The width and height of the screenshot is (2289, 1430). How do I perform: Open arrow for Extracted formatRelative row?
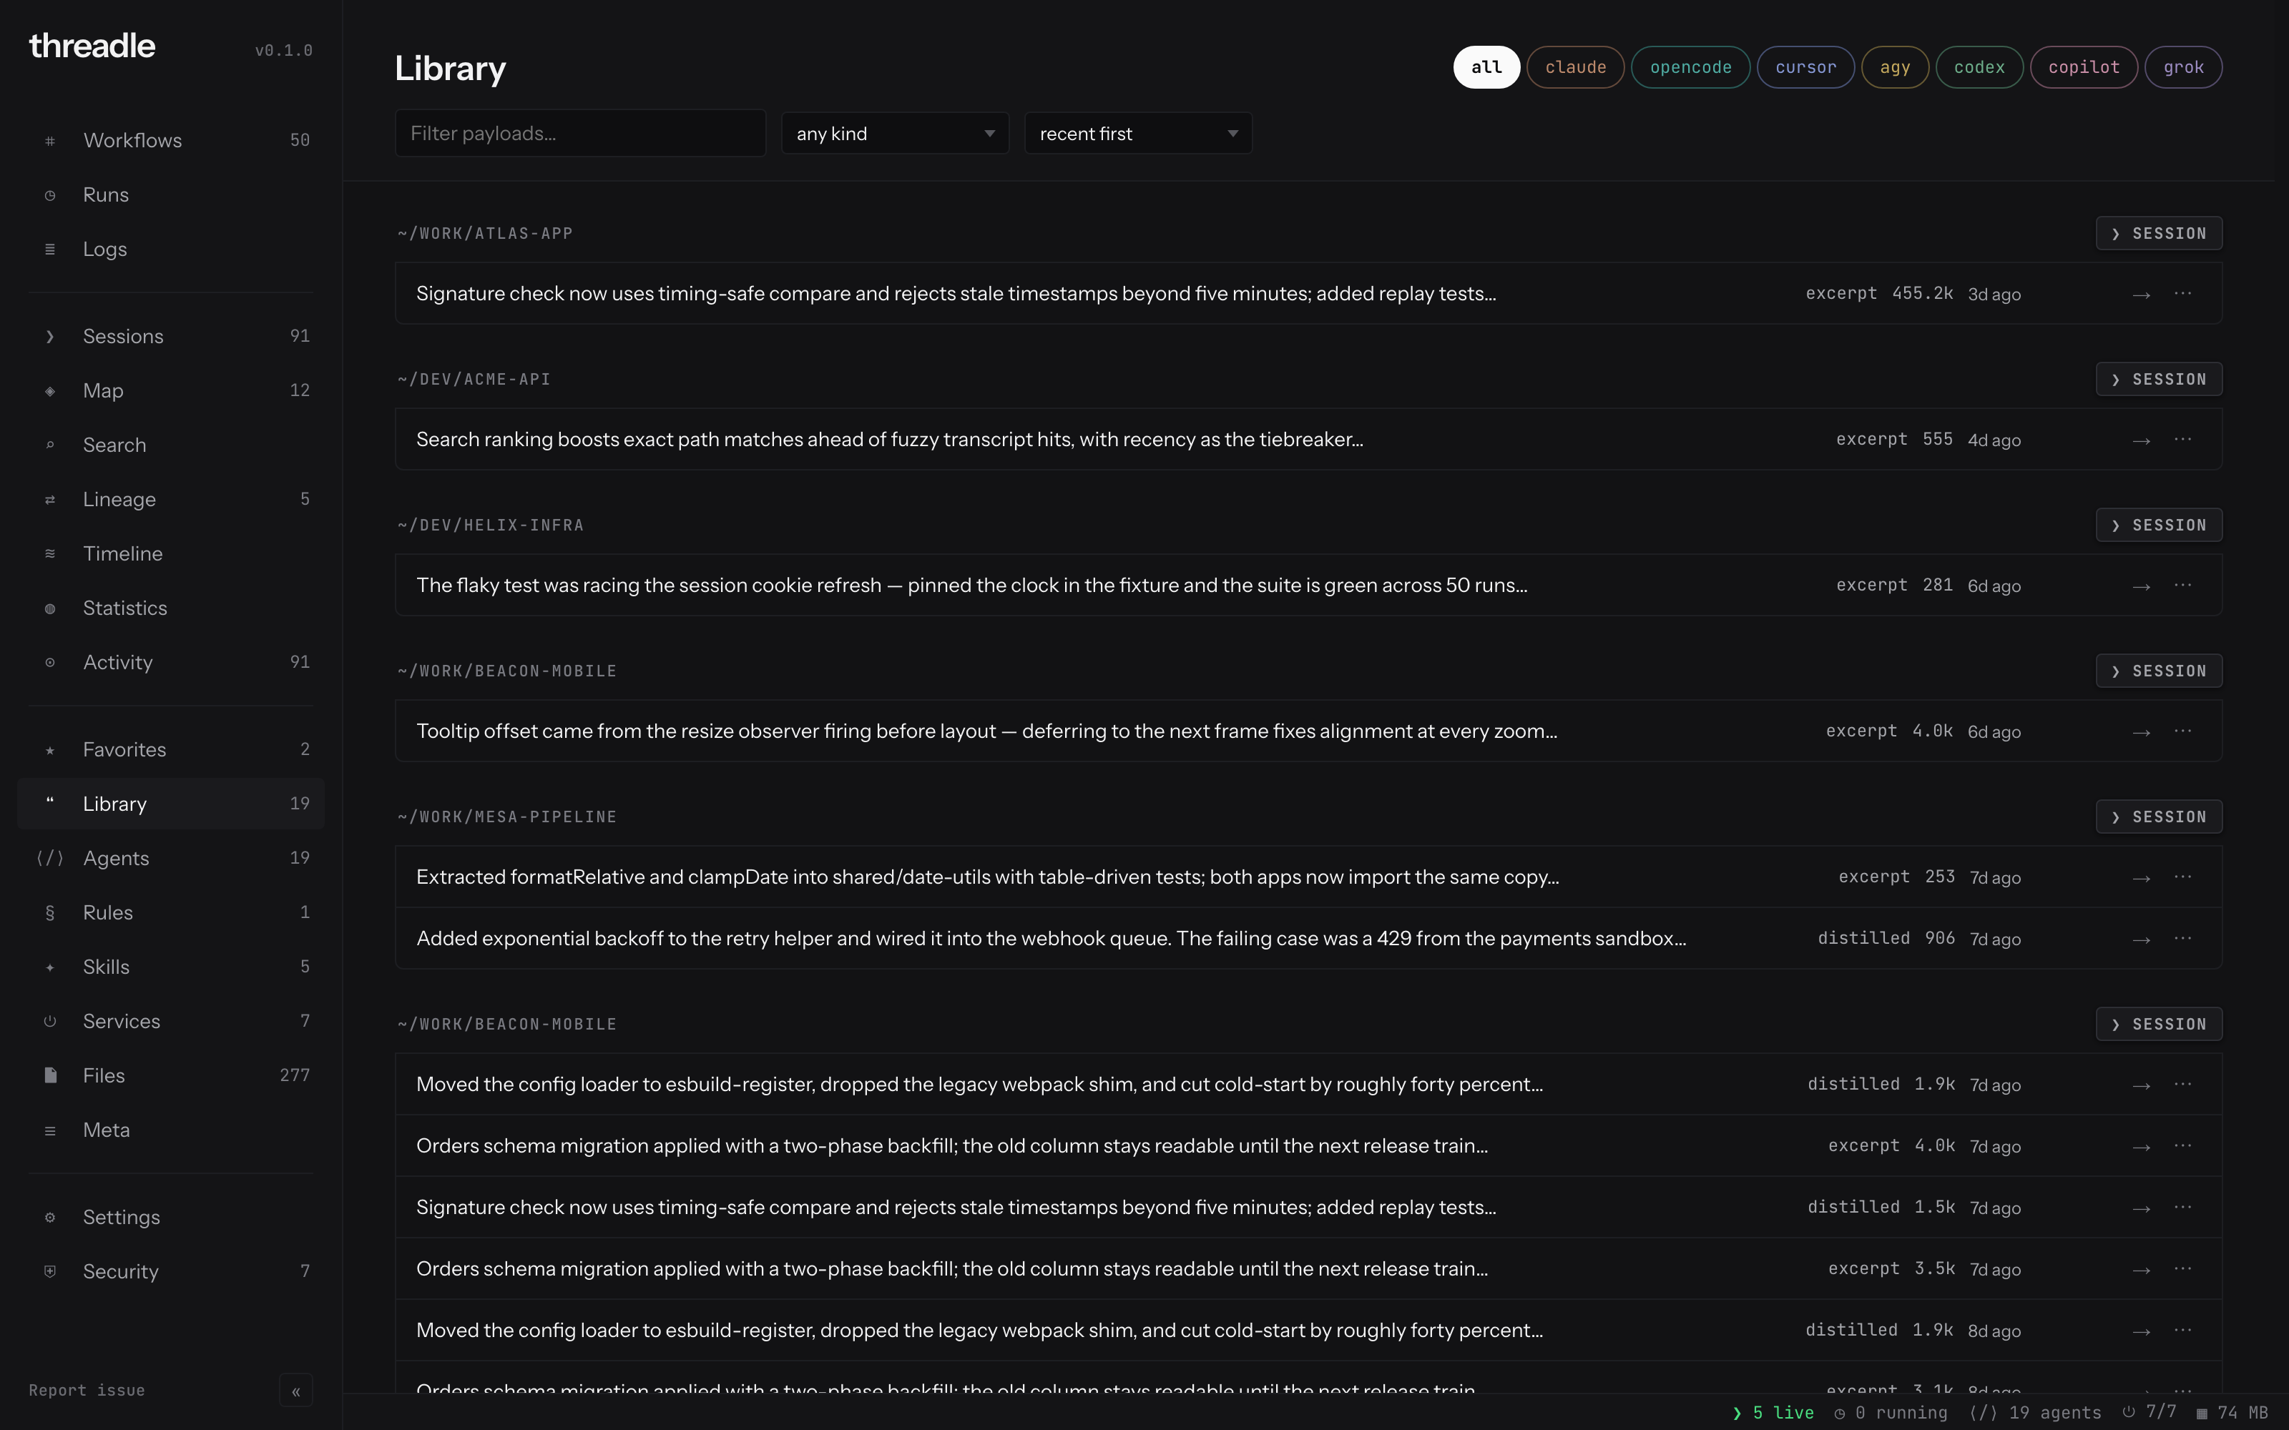(x=2142, y=878)
